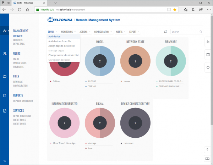
Task: Click the Low signal legend entry
Action: (x=89, y=148)
